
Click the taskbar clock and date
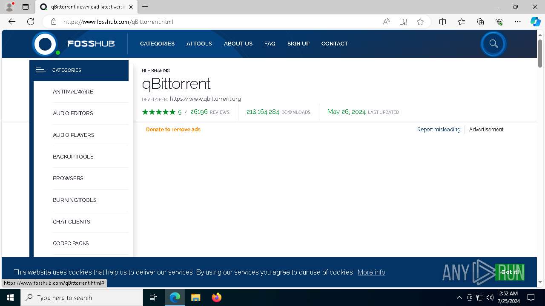point(508,297)
